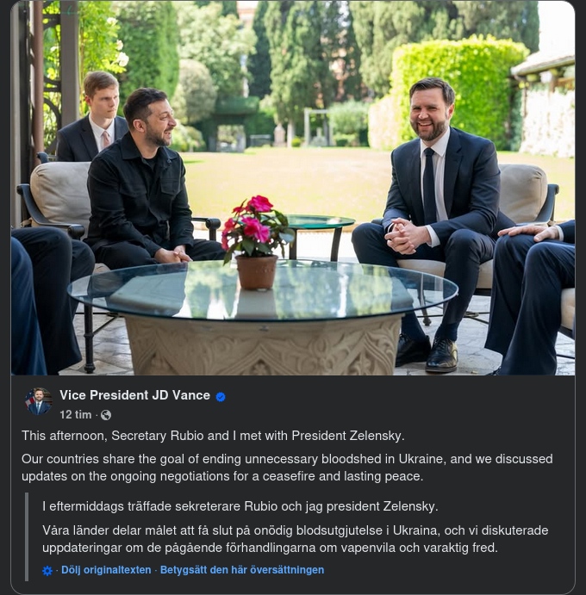
Task: Click the pink flower pot in the photo
Action: (256, 244)
